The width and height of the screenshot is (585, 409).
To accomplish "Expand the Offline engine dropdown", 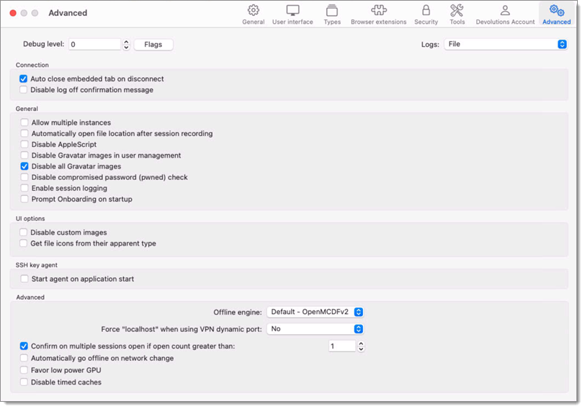I will [316, 312].
